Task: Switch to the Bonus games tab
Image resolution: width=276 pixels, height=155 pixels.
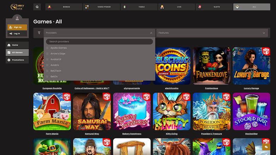Action: click(x=64, y=7)
